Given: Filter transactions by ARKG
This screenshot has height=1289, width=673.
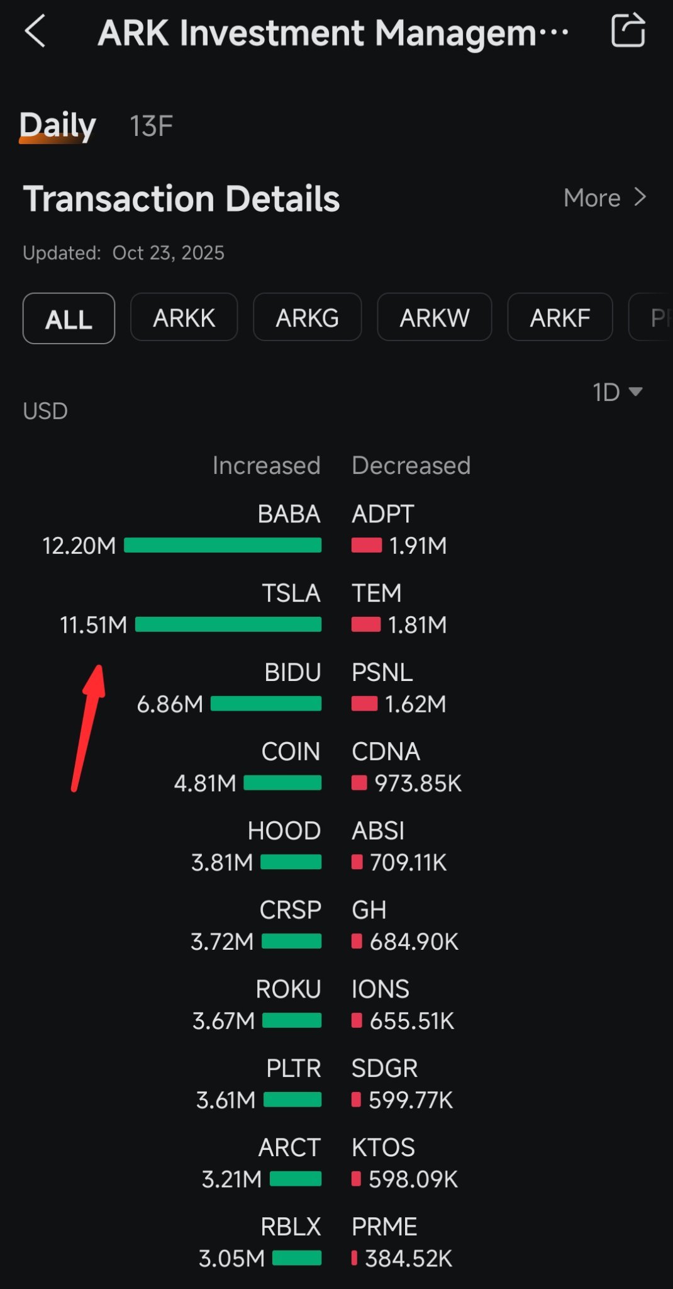Looking at the screenshot, I should pyautogui.click(x=308, y=317).
